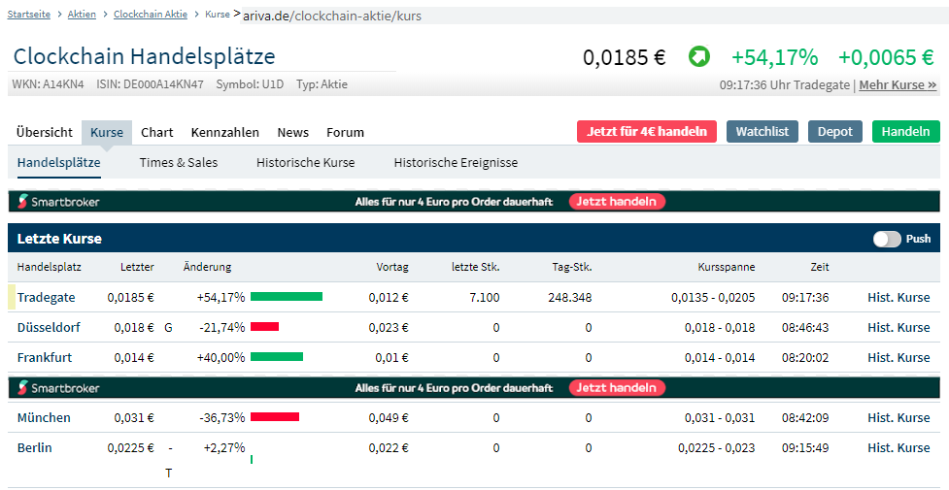Click Jetzt handeln in upper Smartbroker banner

pyautogui.click(x=617, y=202)
